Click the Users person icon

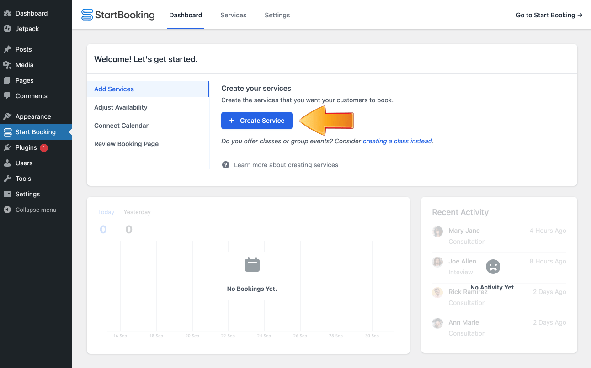click(x=7, y=163)
